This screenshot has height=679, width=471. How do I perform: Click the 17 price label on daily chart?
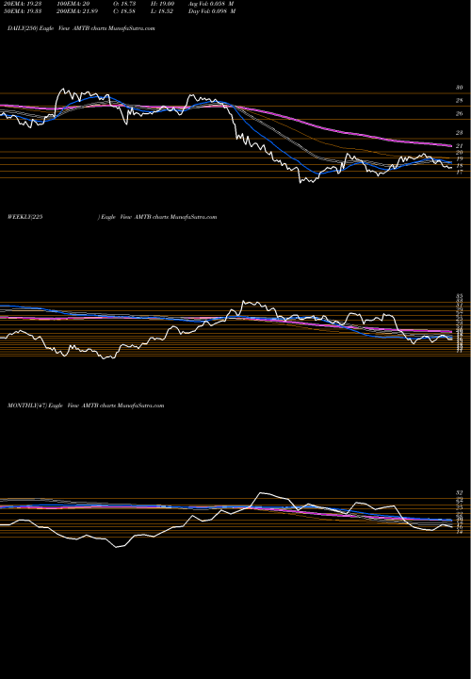point(460,172)
